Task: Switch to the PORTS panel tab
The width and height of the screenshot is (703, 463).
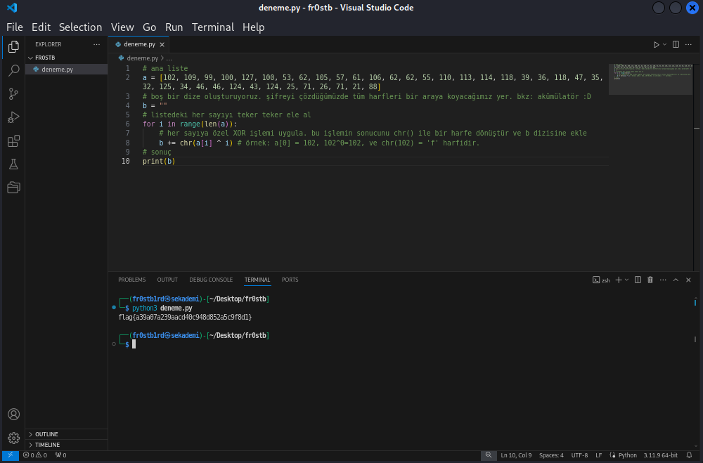Action: (290, 280)
